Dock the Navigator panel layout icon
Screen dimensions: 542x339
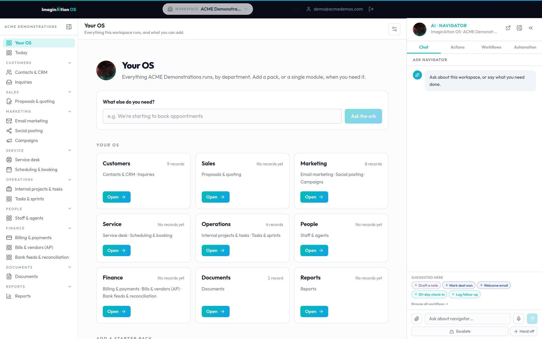pos(519,28)
